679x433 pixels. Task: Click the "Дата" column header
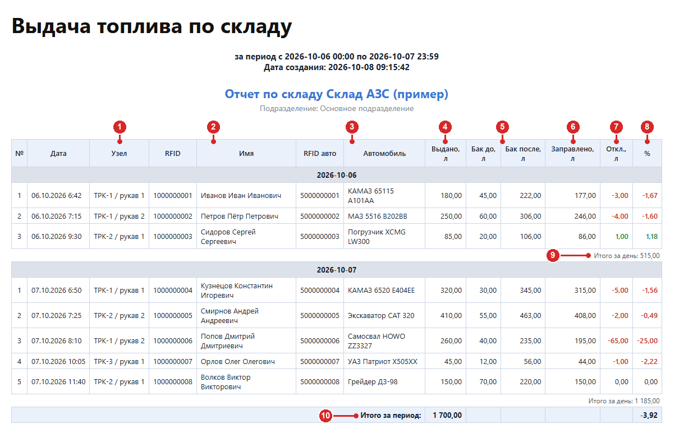pos(58,153)
